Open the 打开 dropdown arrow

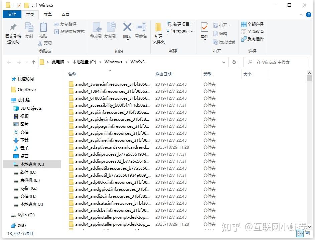click(229, 25)
